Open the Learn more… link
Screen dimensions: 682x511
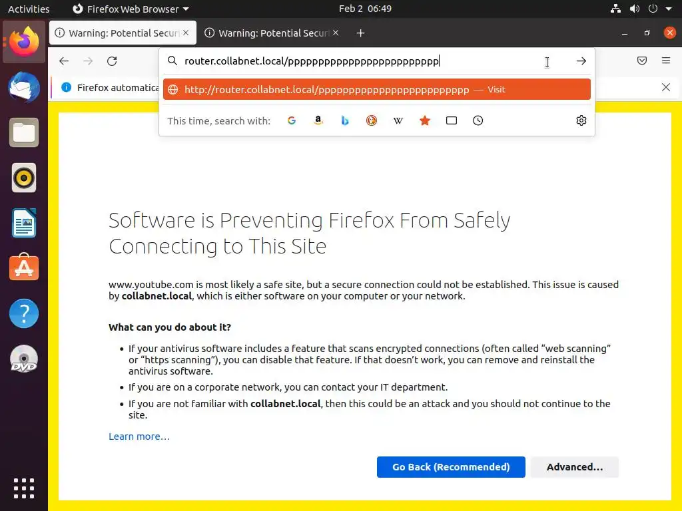(x=139, y=436)
